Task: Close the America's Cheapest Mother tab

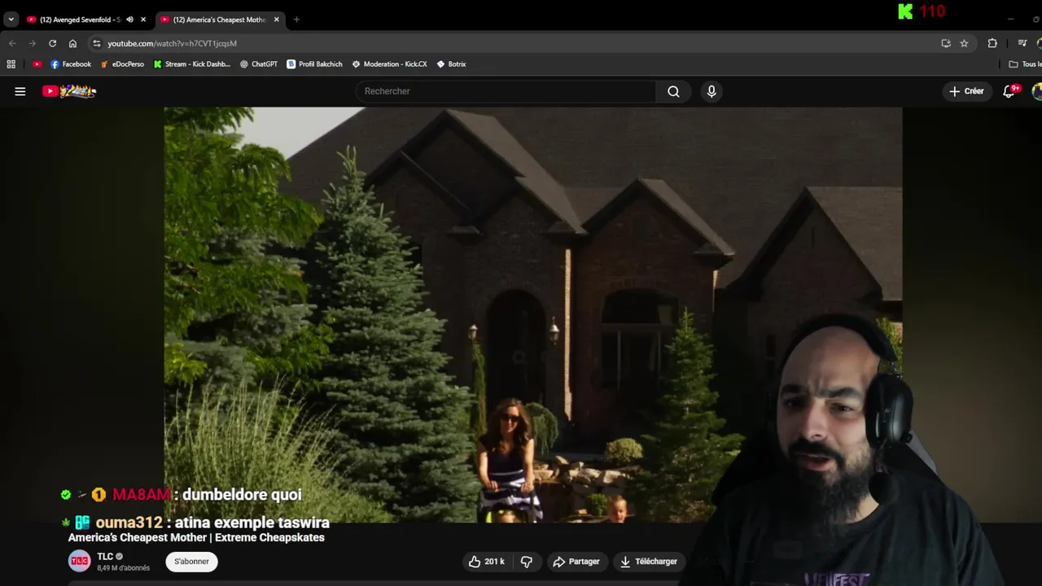Action: 277,20
